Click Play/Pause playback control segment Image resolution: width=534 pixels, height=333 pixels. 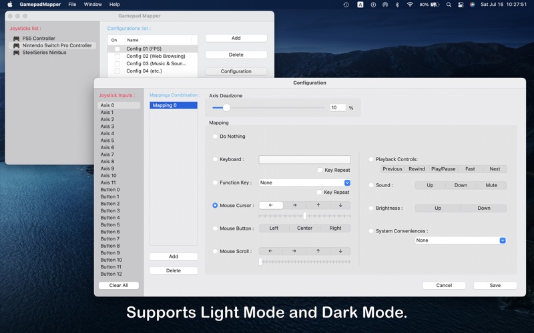coord(443,169)
